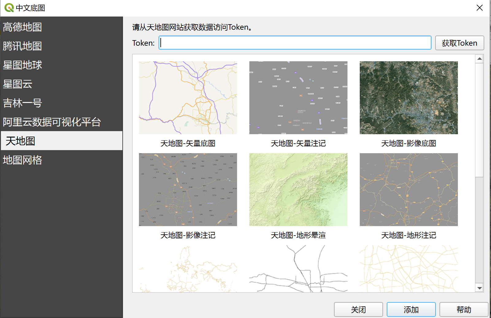Select the 天地图-矢量注记 thumbnail

coord(298,98)
